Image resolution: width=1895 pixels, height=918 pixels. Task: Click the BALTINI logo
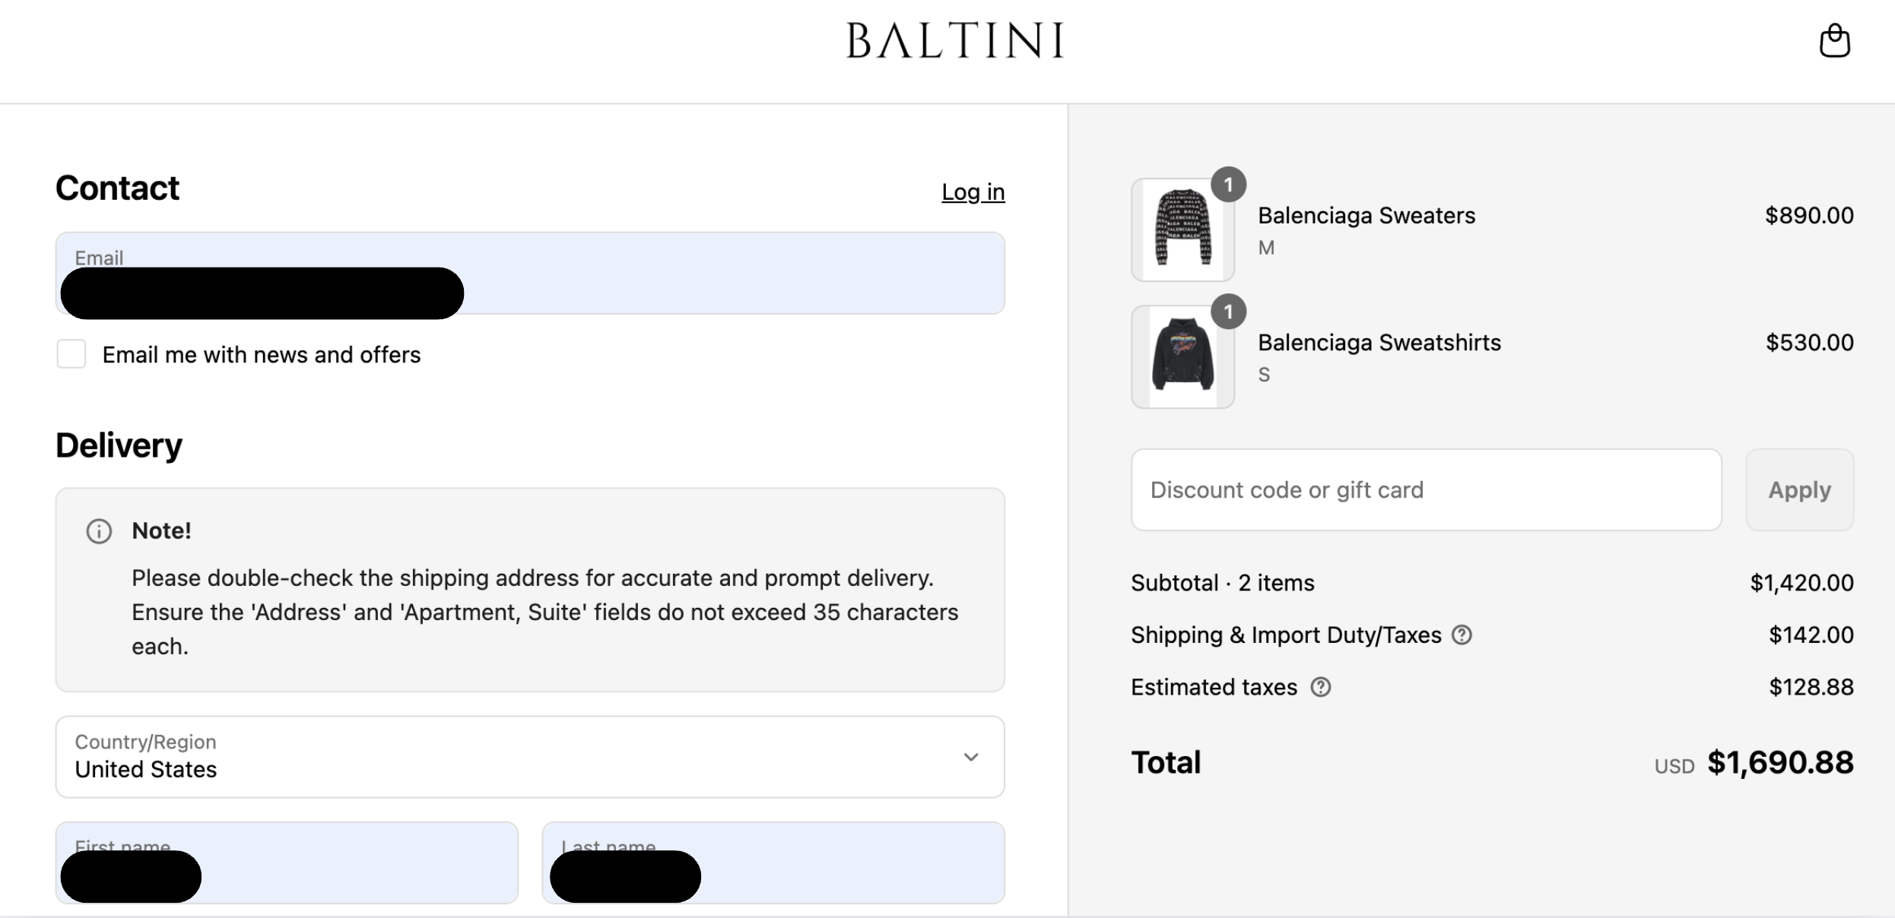pos(955,41)
